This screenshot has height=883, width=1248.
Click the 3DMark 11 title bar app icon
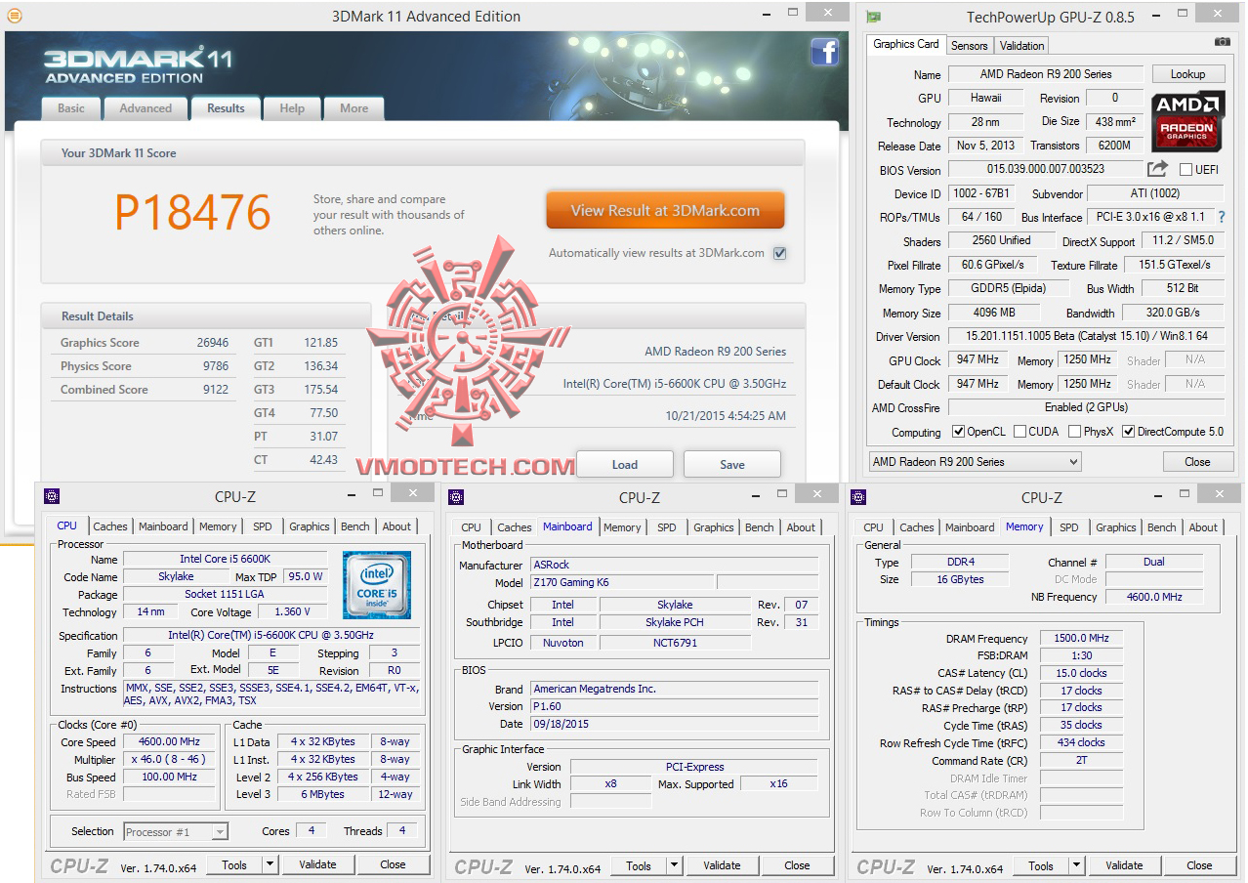coord(14,16)
